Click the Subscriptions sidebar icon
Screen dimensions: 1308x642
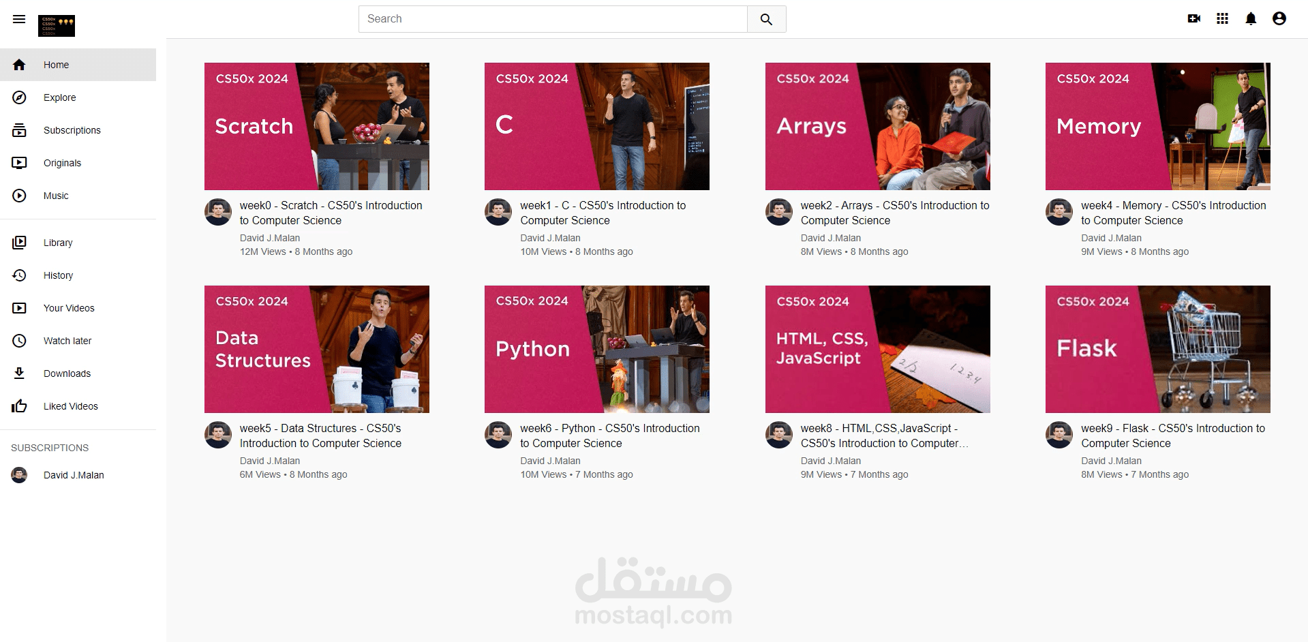tap(19, 130)
